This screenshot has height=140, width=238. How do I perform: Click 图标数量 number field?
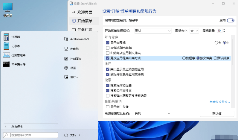click(x=219, y=31)
